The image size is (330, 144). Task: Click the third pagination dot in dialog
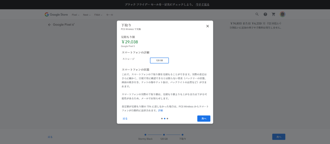167,119
